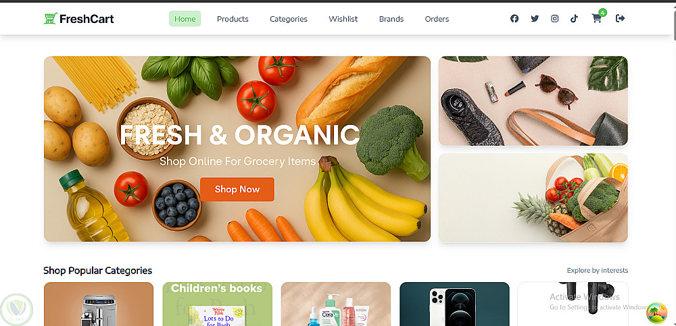Viewport: 676px width, 326px height.
Task: Click the green shield badge icon
Action: pos(16,310)
